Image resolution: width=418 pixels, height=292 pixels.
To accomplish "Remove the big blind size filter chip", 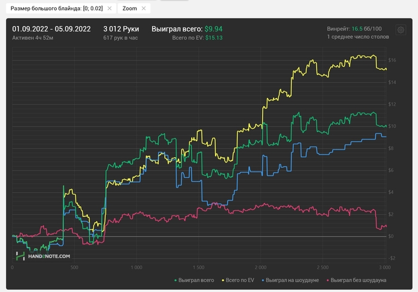I will click(109, 8).
